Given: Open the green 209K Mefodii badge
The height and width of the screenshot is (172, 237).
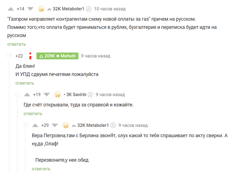Looking at the screenshot, I should pos(57,56).
